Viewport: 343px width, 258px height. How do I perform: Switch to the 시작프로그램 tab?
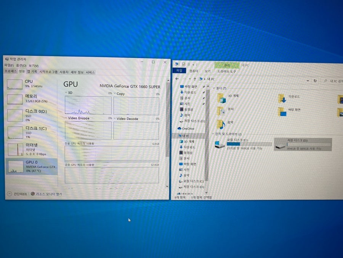click(x=48, y=72)
